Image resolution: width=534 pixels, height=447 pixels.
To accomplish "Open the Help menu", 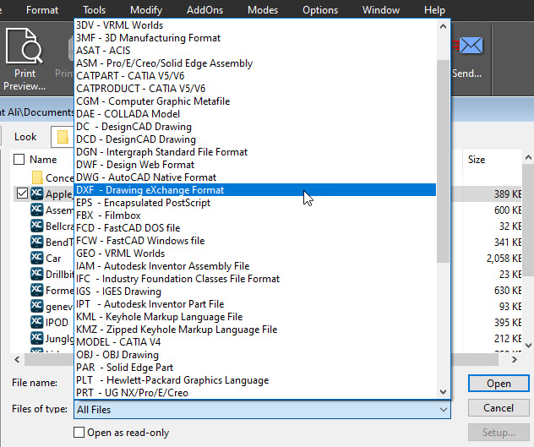I will [434, 10].
